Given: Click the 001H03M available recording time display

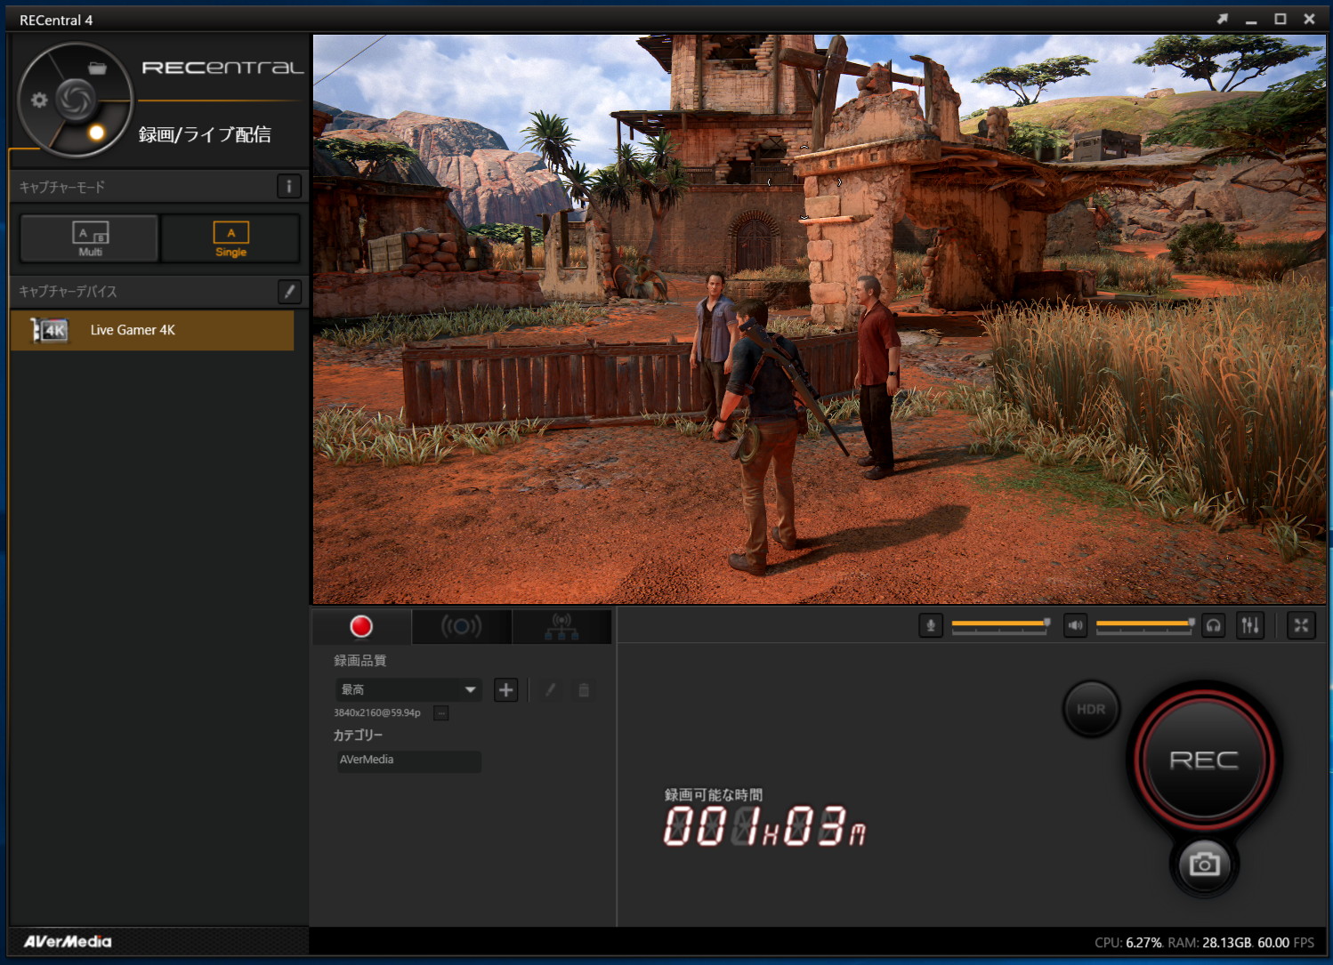Looking at the screenshot, I should tap(764, 826).
